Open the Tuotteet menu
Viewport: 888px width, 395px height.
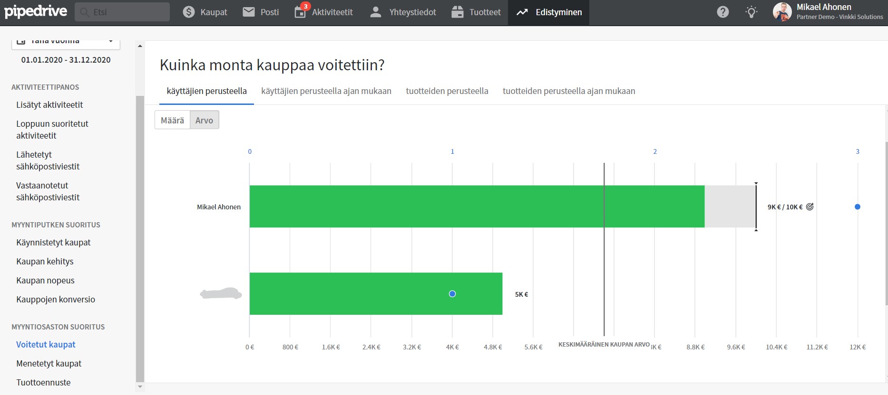click(x=476, y=12)
